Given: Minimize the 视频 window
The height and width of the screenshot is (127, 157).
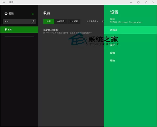Looking at the screenshot, I should pyautogui.click(x=131, y=2).
